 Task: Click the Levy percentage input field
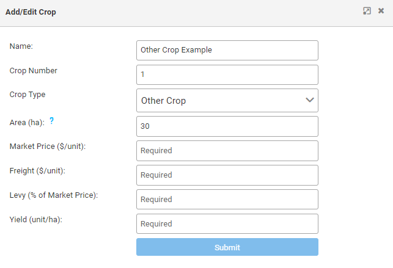(x=227, y=200)
